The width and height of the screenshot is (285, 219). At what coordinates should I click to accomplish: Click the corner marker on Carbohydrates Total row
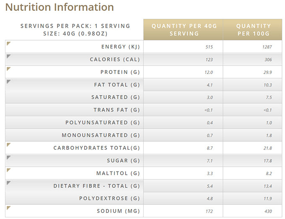9,145
